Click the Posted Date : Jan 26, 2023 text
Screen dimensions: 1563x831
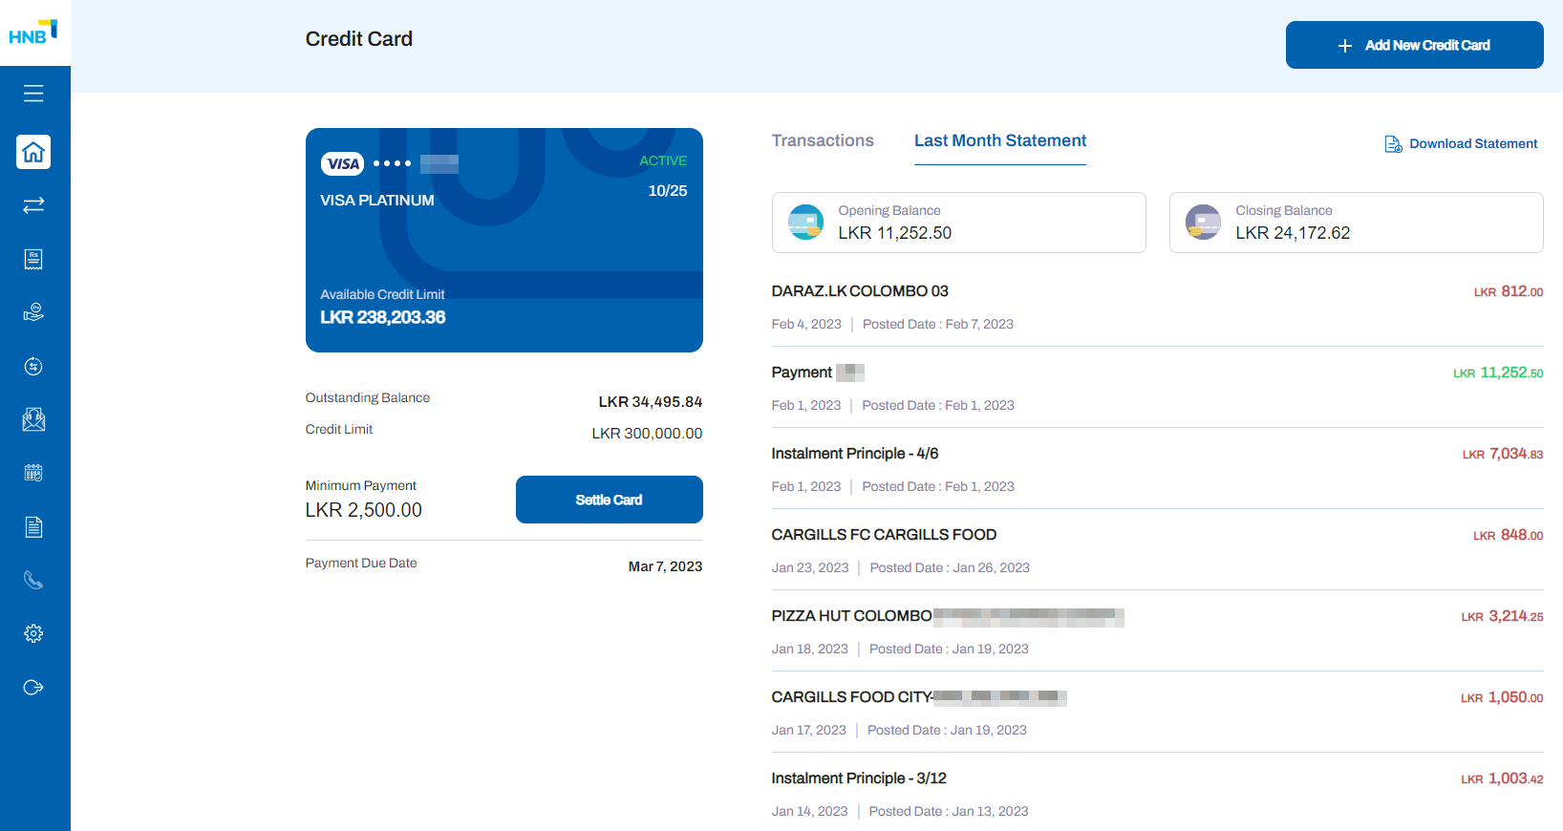click(x=950, y=568)
